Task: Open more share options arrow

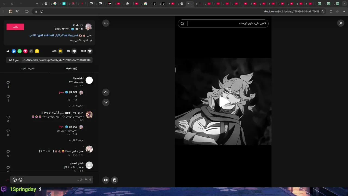Action: 8,51
